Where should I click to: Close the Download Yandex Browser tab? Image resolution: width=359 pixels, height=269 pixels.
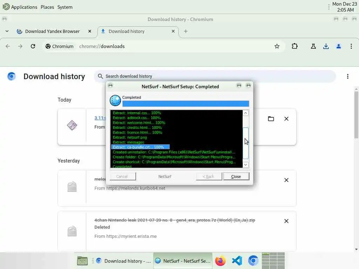90,31
